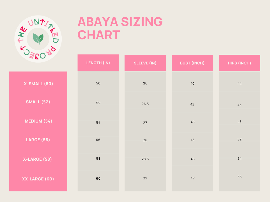The width and height of the screenshot is (270, 202).
Task: Click the hips value 55 for XX-Large
Action: coord(239,177)
